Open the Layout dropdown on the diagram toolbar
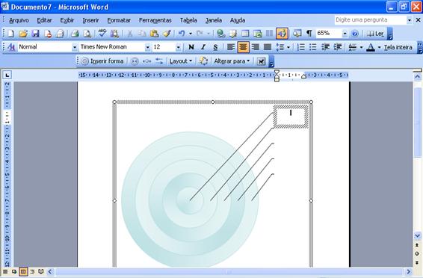Viewport: 423px width, 278px height. [180, 61]
